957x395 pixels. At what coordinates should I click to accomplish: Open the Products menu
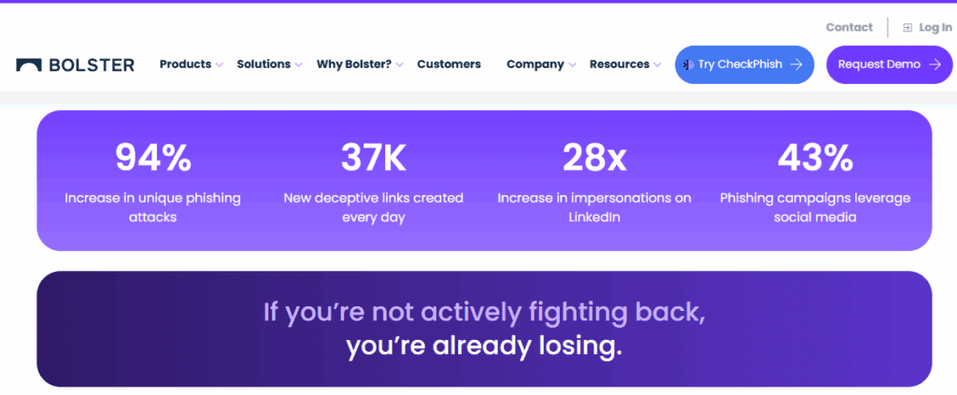pos(186,64)
